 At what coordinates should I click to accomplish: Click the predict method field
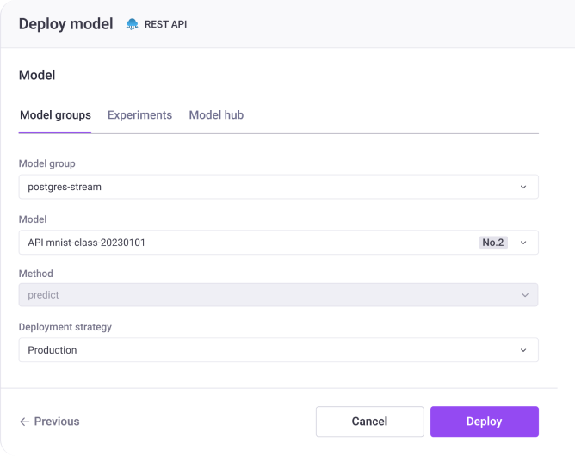point(279,295)
